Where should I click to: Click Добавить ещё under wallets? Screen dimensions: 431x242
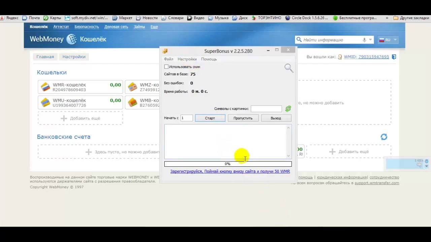pyautogui.click(x=80, y=118)
